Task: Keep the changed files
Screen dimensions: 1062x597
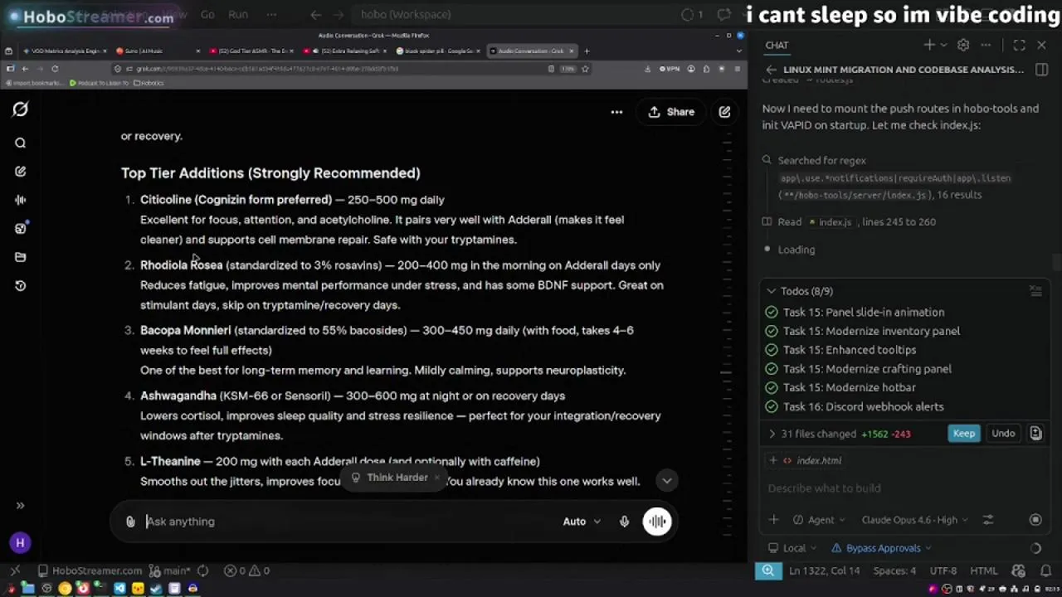Action: [963, 434]
